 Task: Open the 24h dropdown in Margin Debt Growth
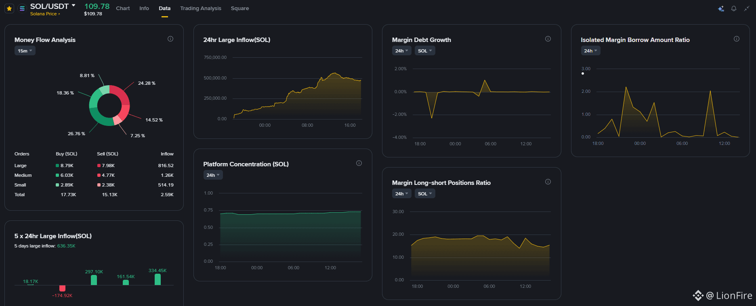click(x=401, y=50)
